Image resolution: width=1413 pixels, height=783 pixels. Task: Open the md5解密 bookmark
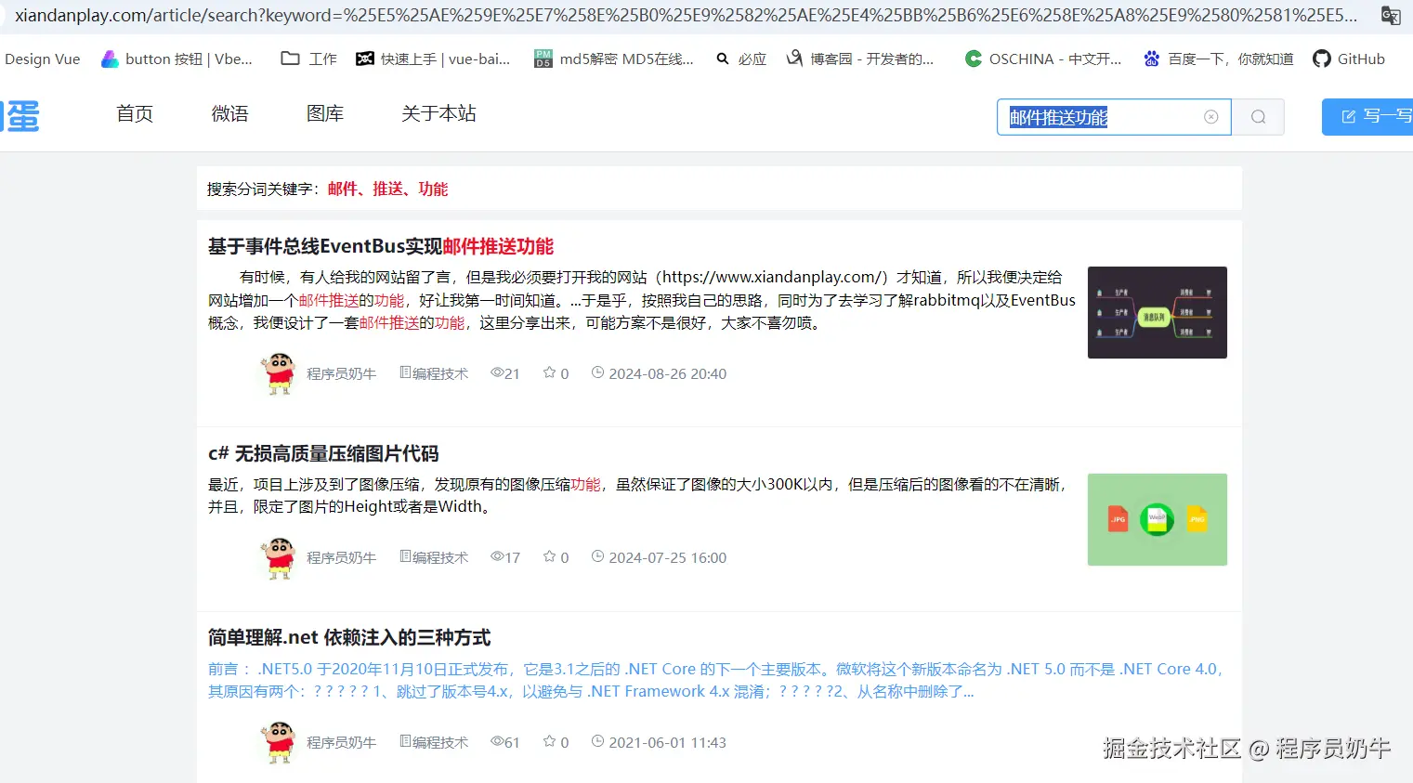pos(614,59)
